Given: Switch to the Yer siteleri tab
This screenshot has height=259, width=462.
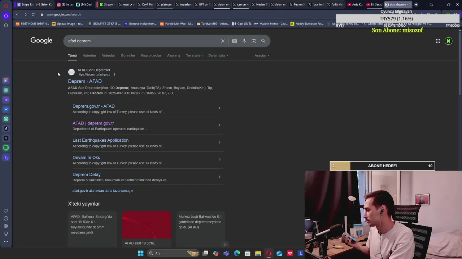Looking at the screenshot, I should point(194,55).
